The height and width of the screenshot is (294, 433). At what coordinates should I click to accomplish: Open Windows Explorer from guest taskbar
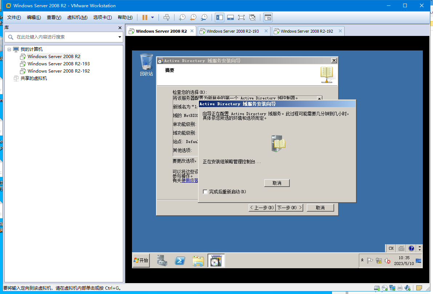198,261
